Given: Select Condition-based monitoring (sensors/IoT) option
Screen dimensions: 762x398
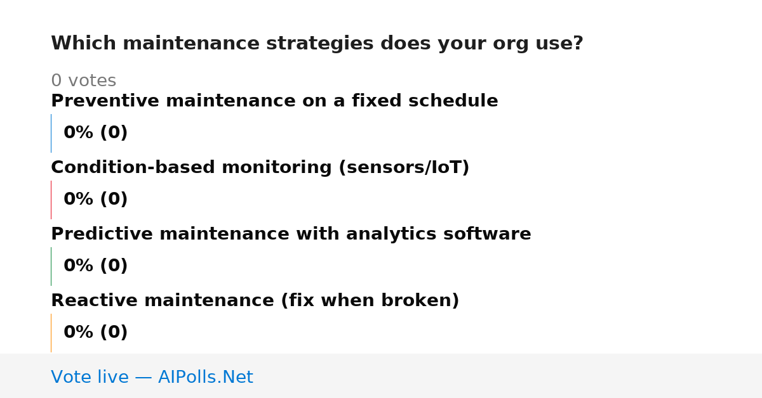Looking at the screenshot, I should [x=260, y=168].
